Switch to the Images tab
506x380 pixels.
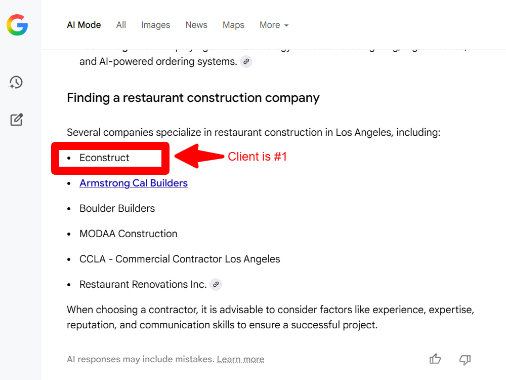click(155, 25)
